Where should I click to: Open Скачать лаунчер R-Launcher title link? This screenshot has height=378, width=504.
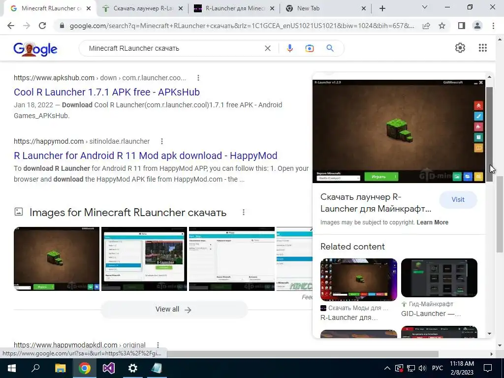pyautogui.click(x=376, y=203)
